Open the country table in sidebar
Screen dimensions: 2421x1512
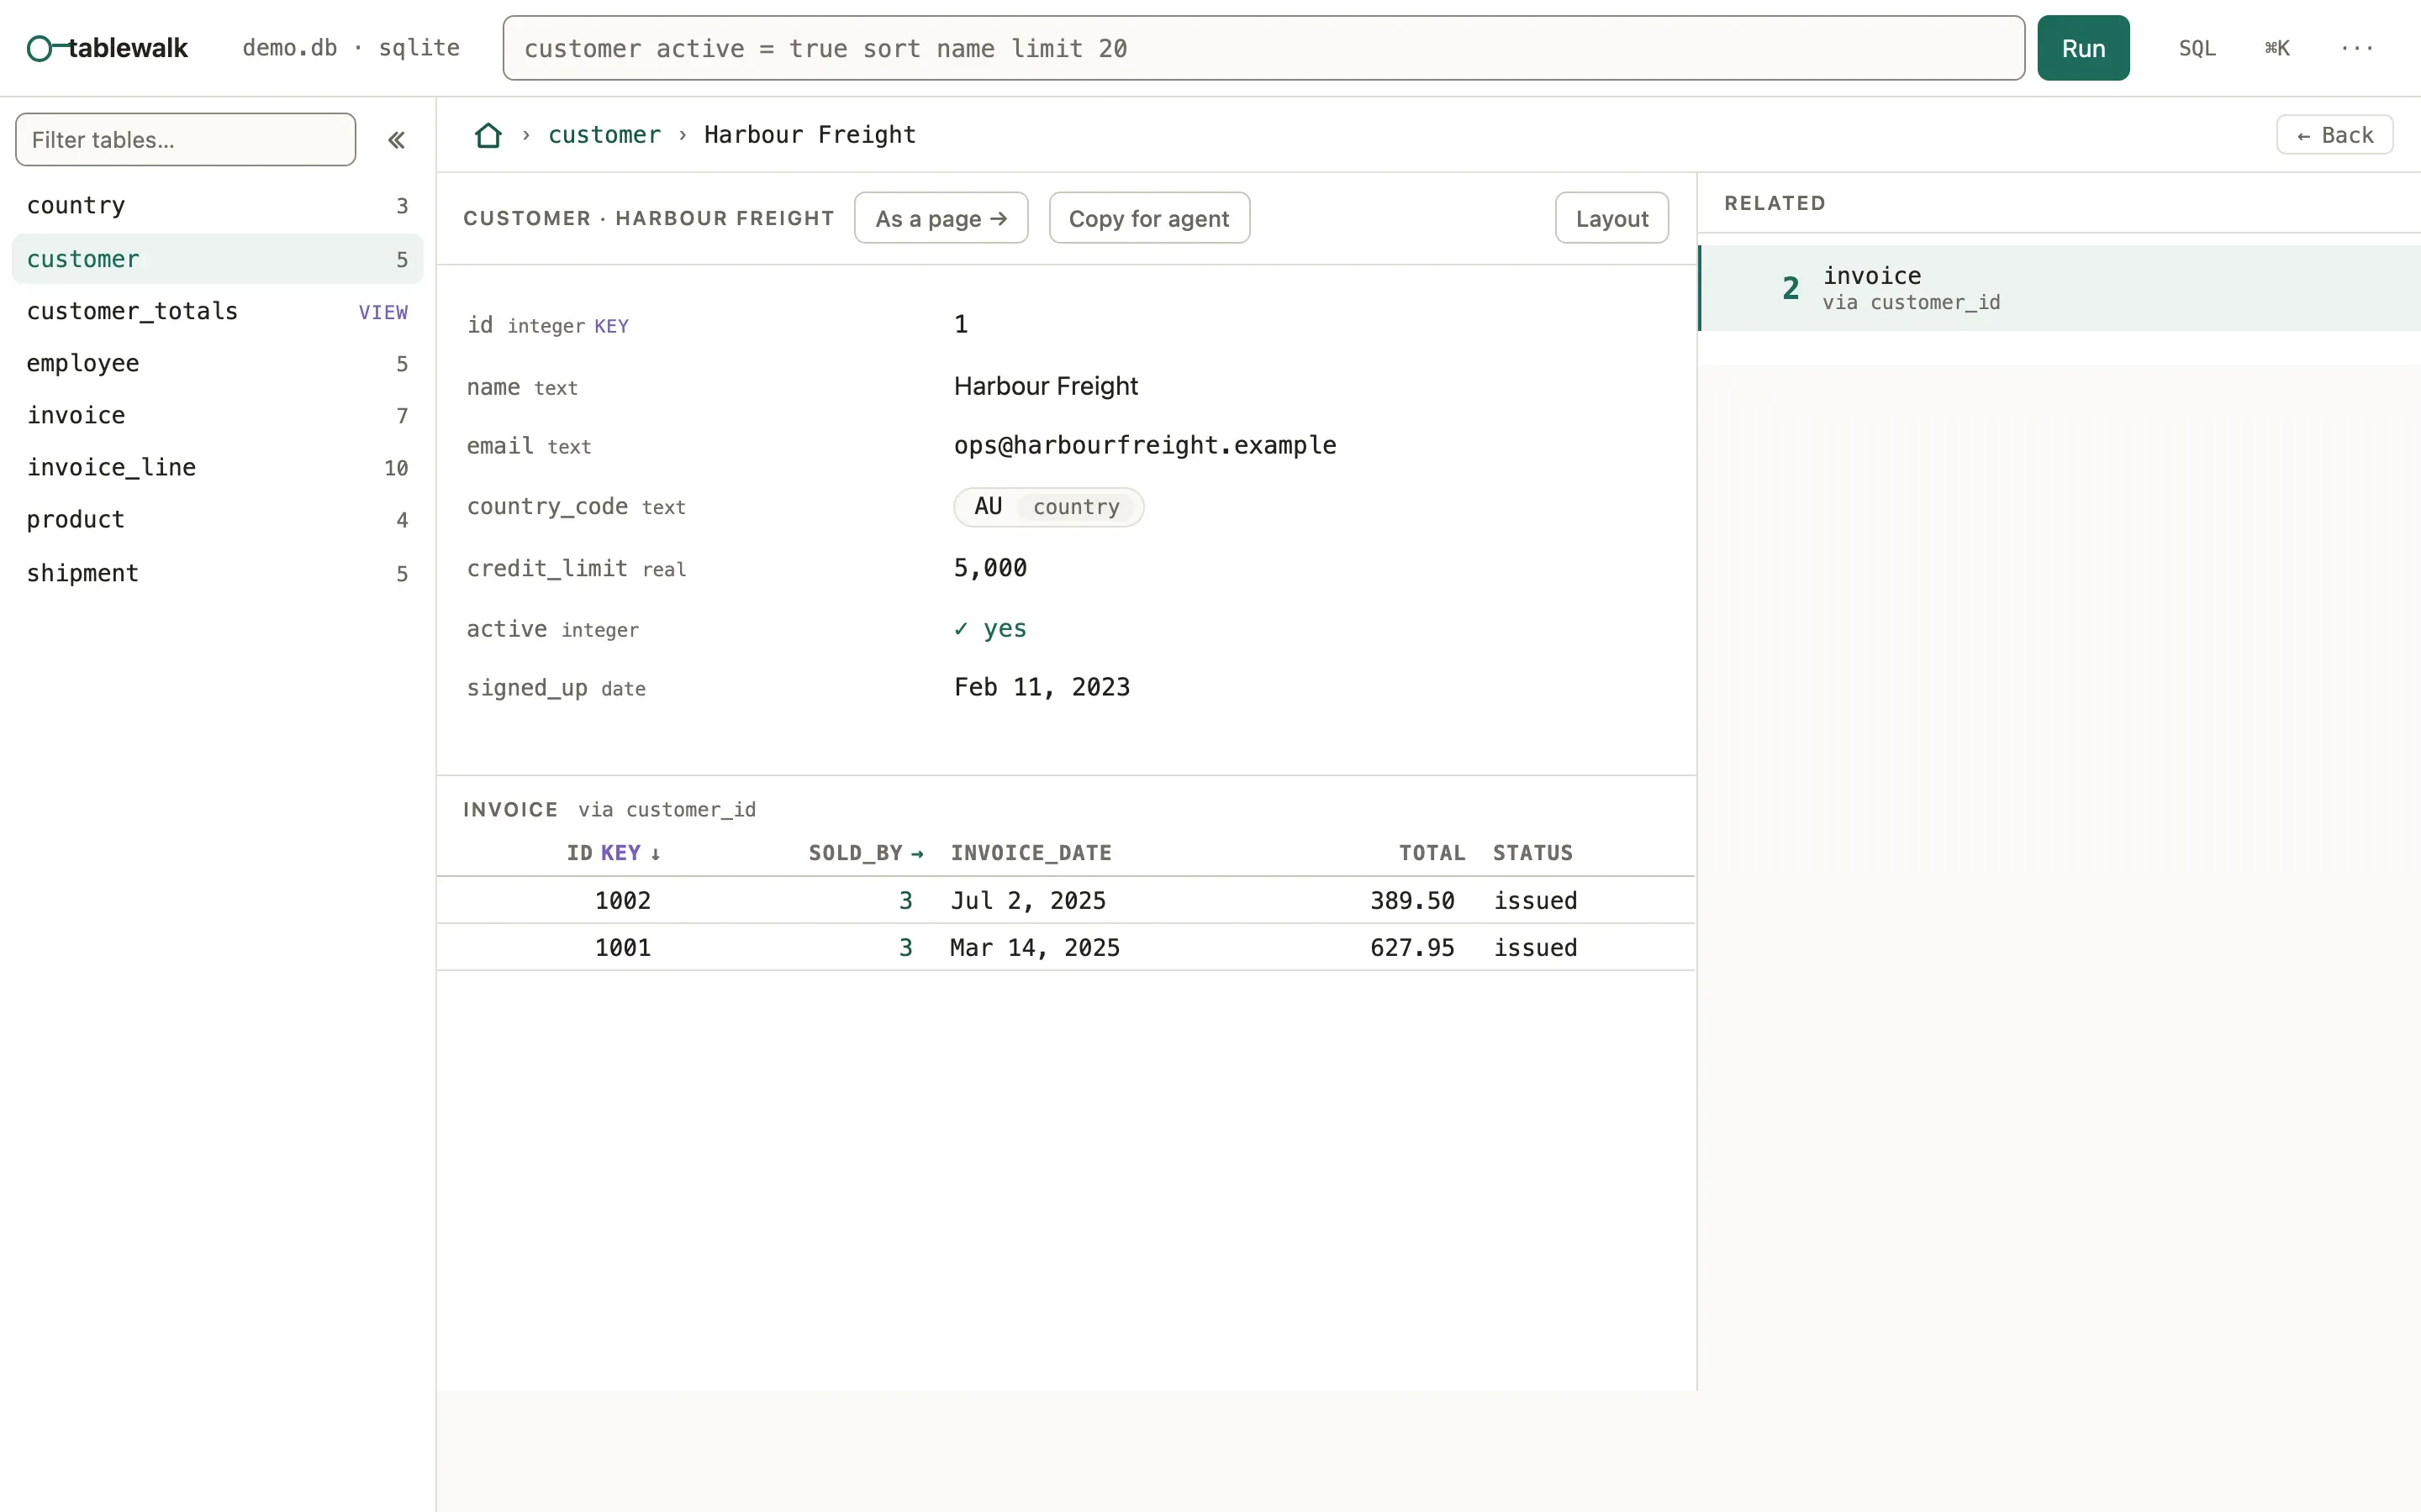[217, 205]
